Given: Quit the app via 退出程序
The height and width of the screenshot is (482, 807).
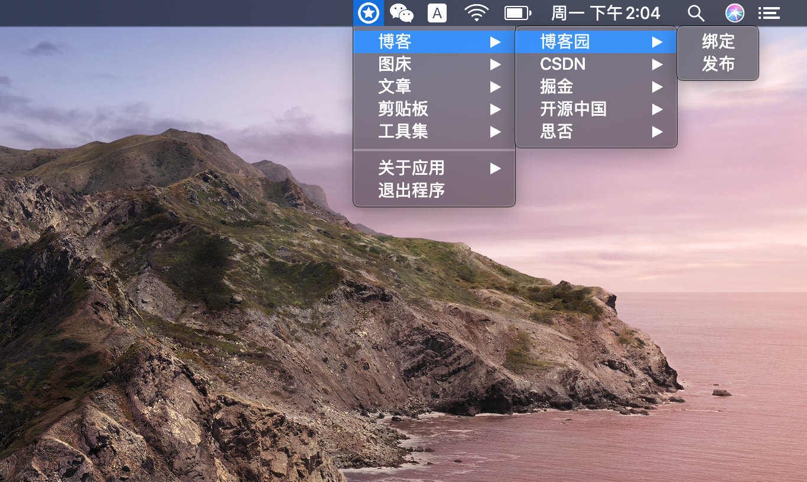Looking at the screenshot, I should tap(434, 191).
